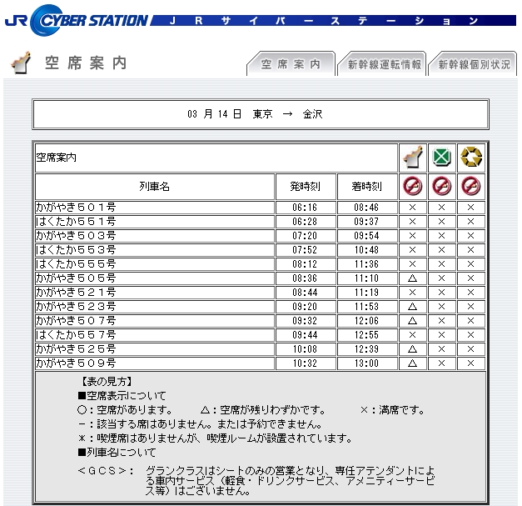Screen dimensions: 522x506
Task: Open the 新幹線個別状況 tab
Action: [473, 63]
